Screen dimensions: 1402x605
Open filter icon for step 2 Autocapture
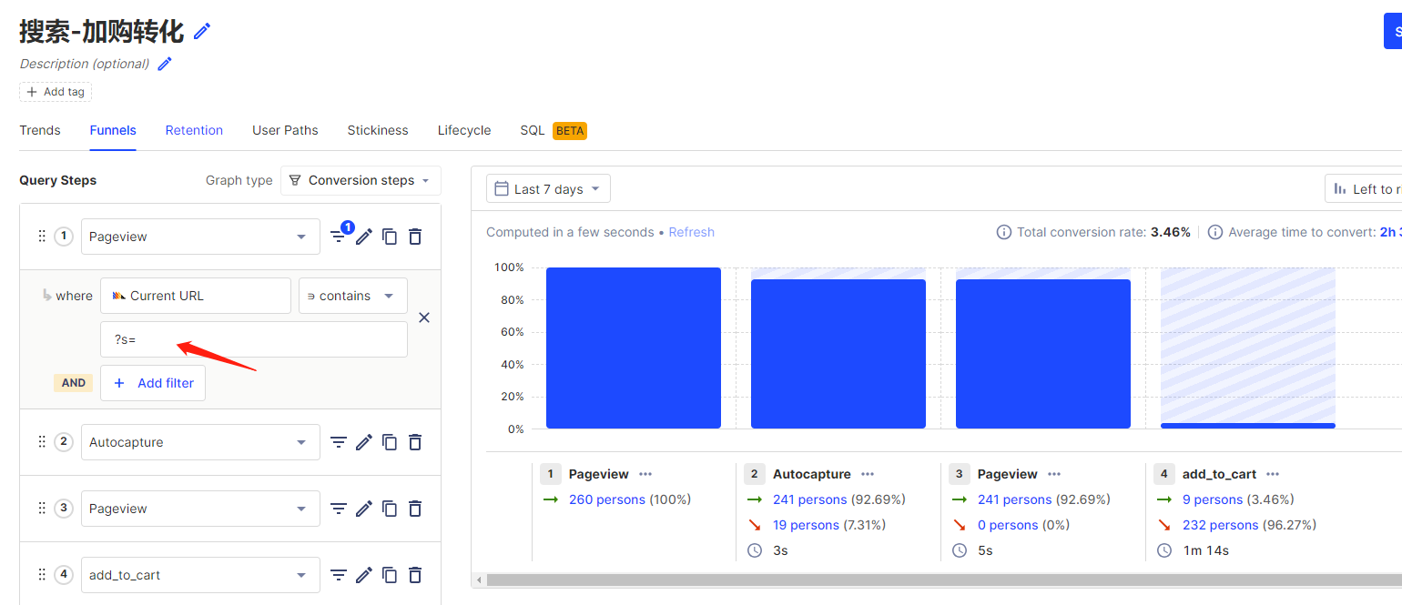[x=339, y=442]
